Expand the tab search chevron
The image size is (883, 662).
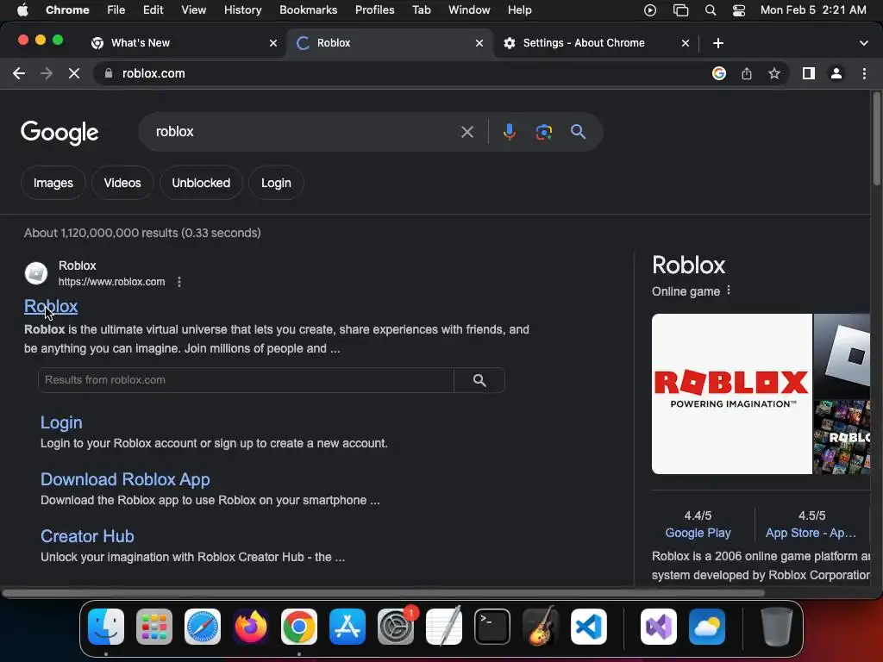coord(863,43)
